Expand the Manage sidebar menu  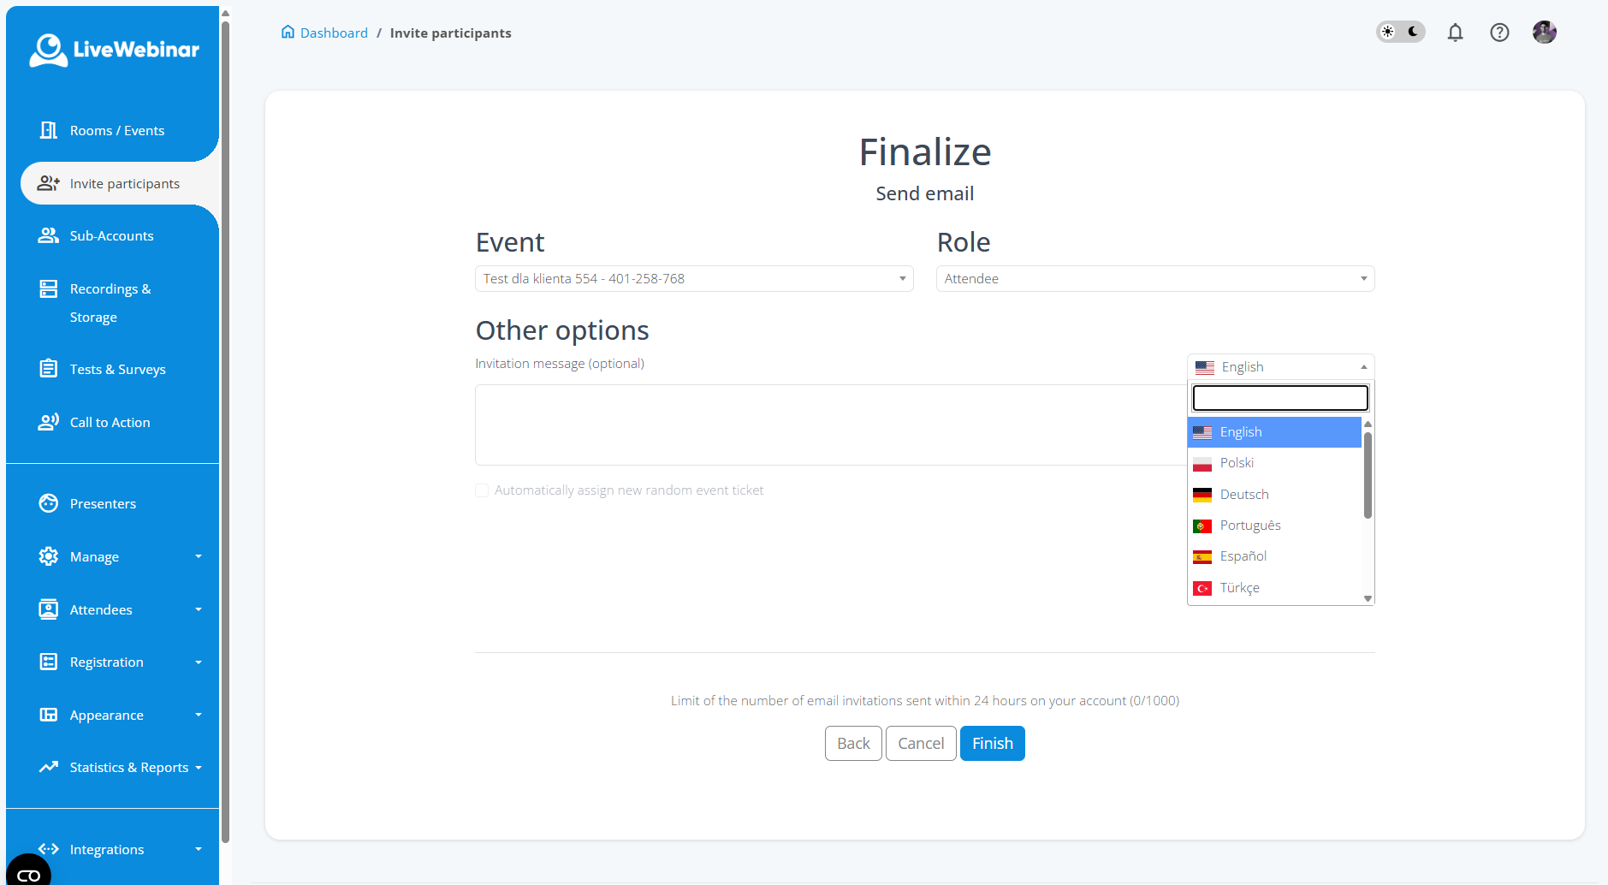(x=96, y=556)
